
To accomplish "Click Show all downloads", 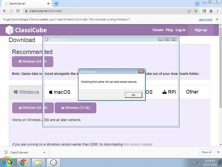I will point(206,152).
